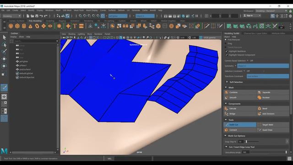Click the Open Scene folder icon

coord(32,16)
